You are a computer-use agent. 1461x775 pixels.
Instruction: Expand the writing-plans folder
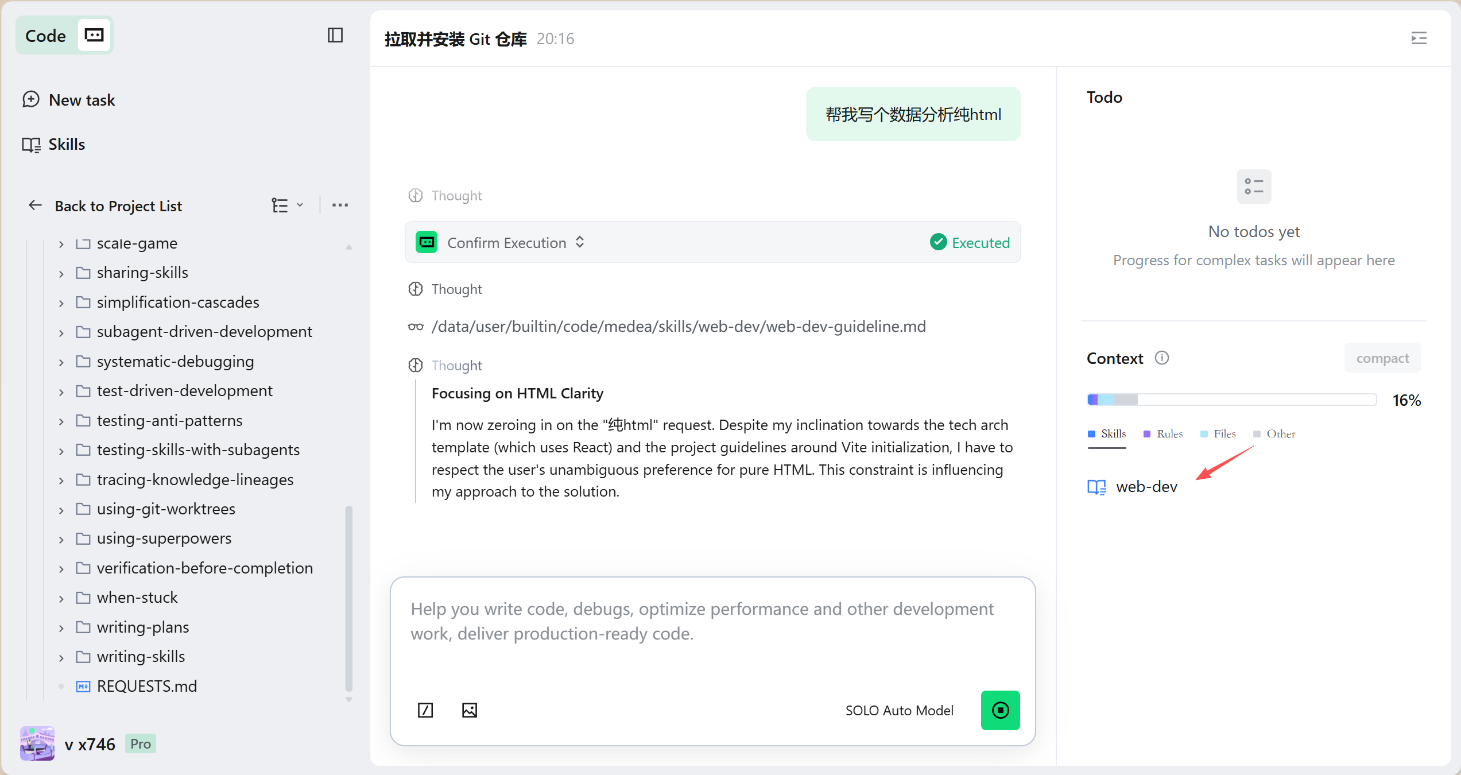coord(61,627)
